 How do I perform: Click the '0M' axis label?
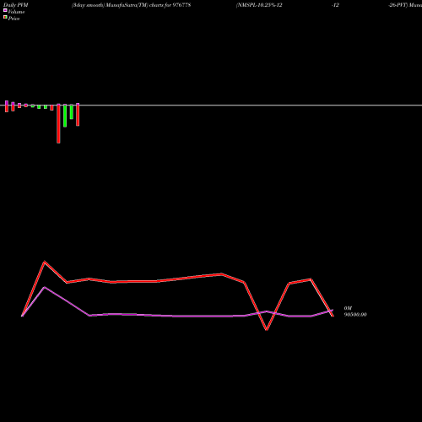(348, 308)
